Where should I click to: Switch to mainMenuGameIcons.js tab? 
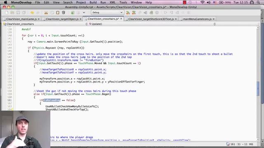pos(197,19)
